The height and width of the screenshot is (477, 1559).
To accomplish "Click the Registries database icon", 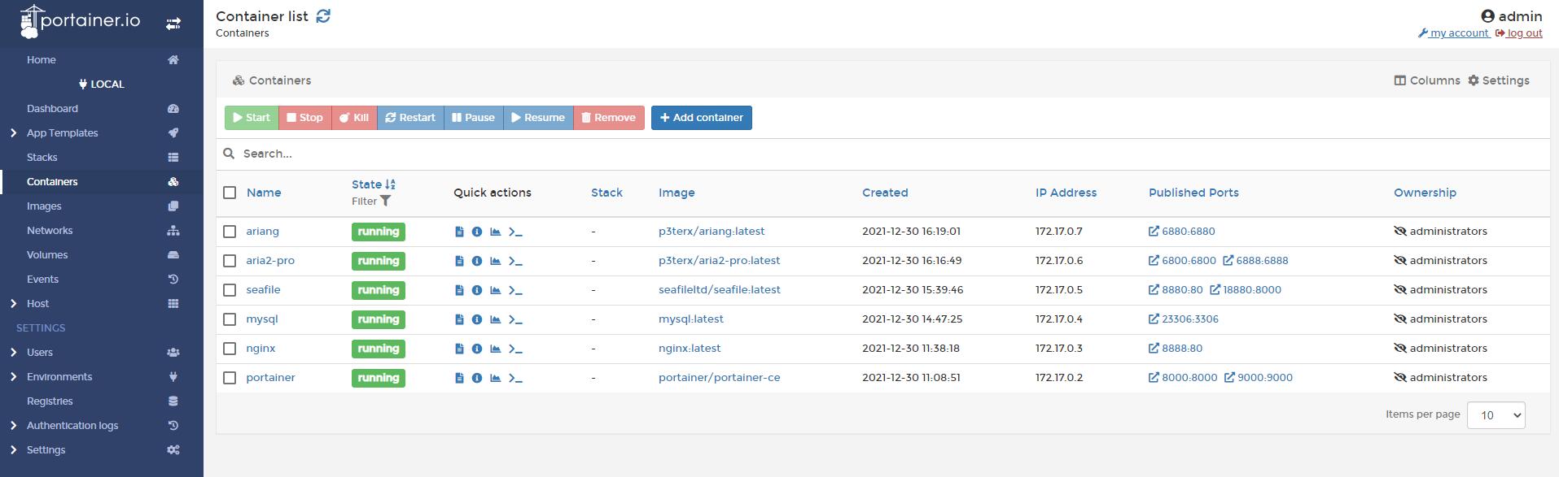I will (173, 401).
